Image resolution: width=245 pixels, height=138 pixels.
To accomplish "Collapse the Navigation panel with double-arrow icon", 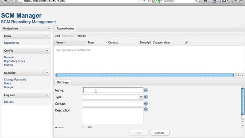I will tap(49, 28).
